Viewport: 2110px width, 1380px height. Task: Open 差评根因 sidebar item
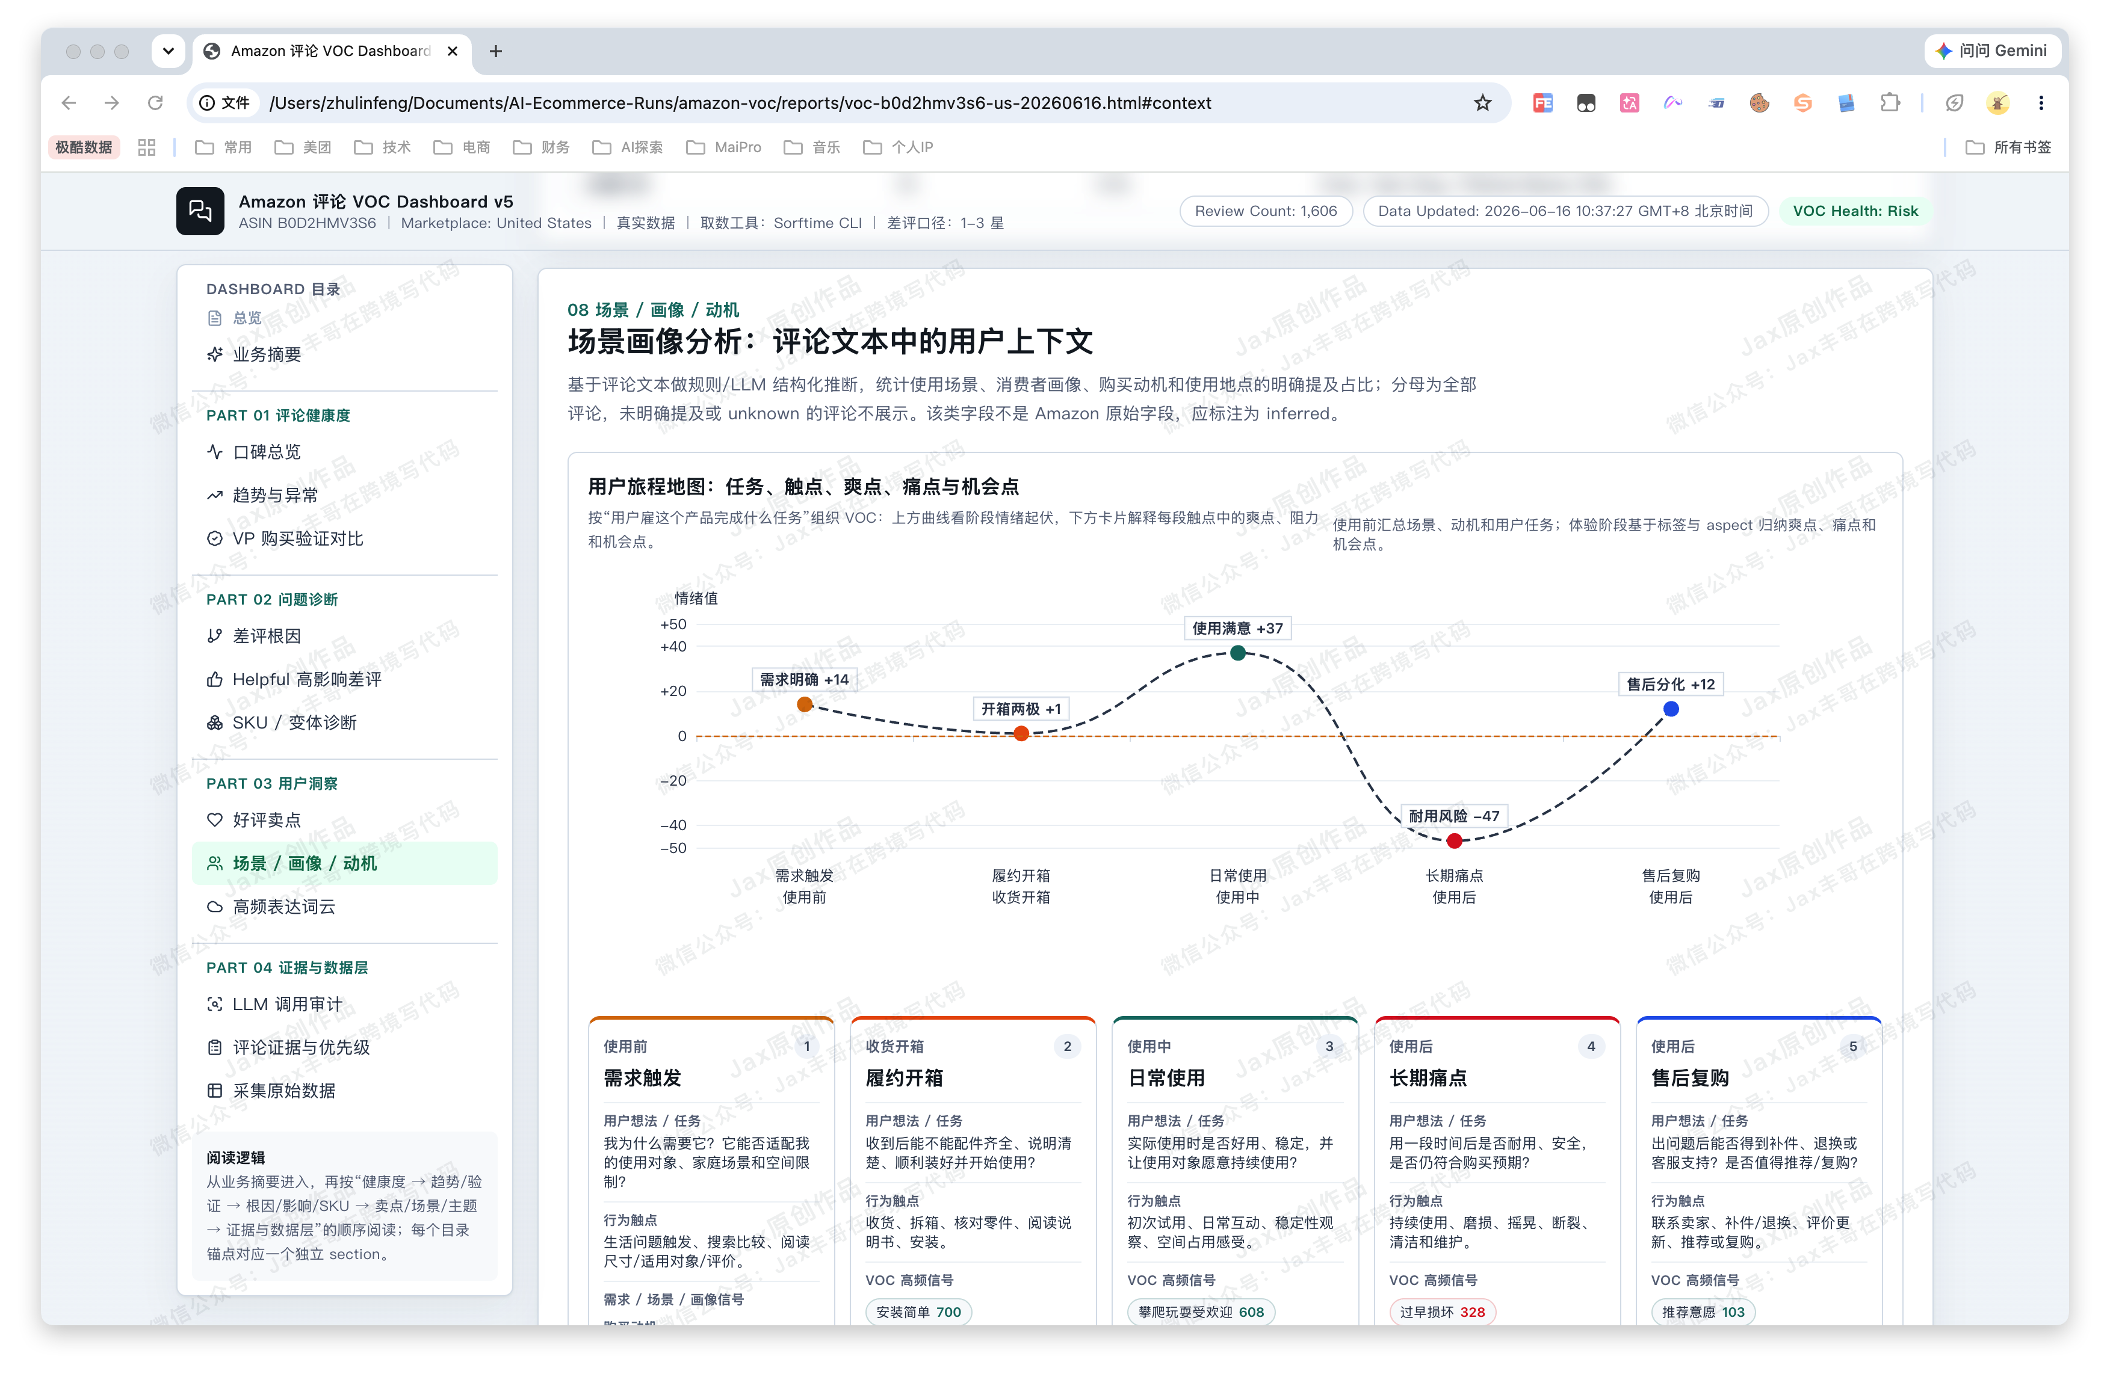click(344, 636)
